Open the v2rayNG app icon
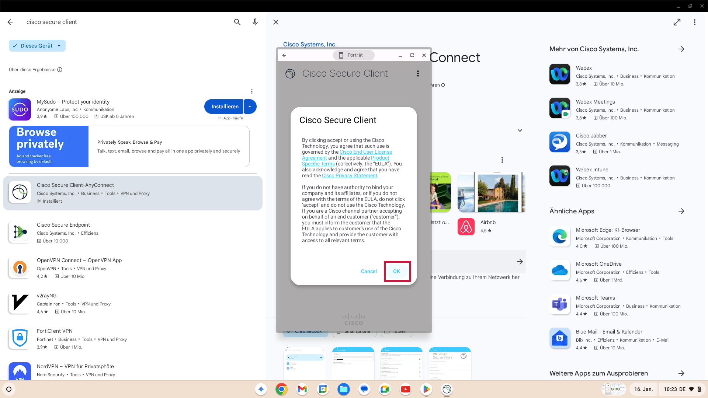The image size is (708, 398). pos(20,303)
